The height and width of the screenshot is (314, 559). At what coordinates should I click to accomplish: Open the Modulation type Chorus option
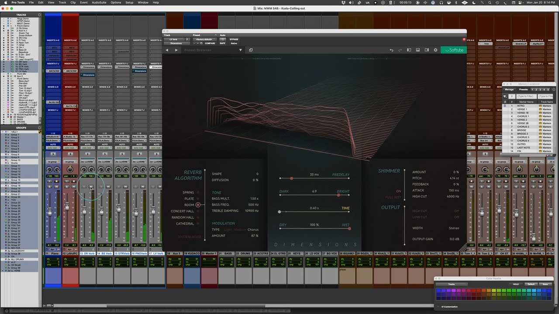[253, 229]
